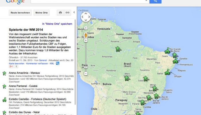The height and width of the screenshot is (115, 201).
Task: Pan the map down with the bottom arrow
Action: 86,20
